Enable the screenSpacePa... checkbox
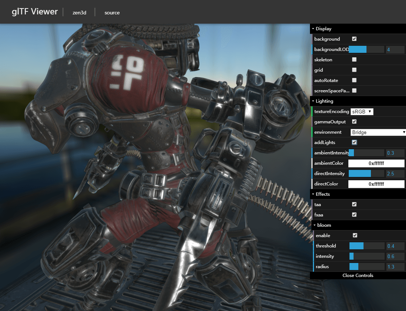 (x=354, y=90)
